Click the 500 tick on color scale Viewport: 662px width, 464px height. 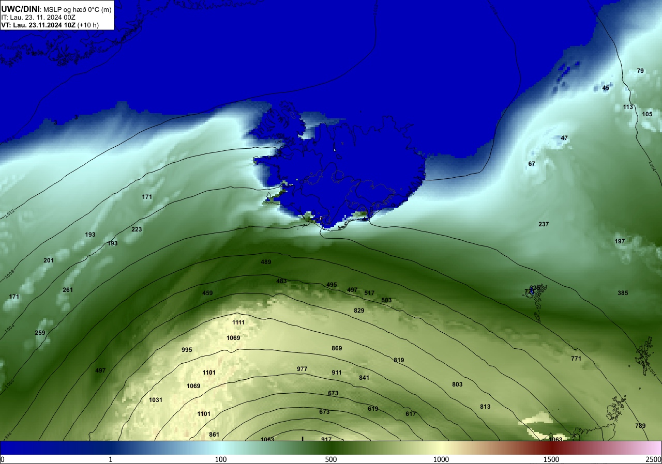[331, 459]
